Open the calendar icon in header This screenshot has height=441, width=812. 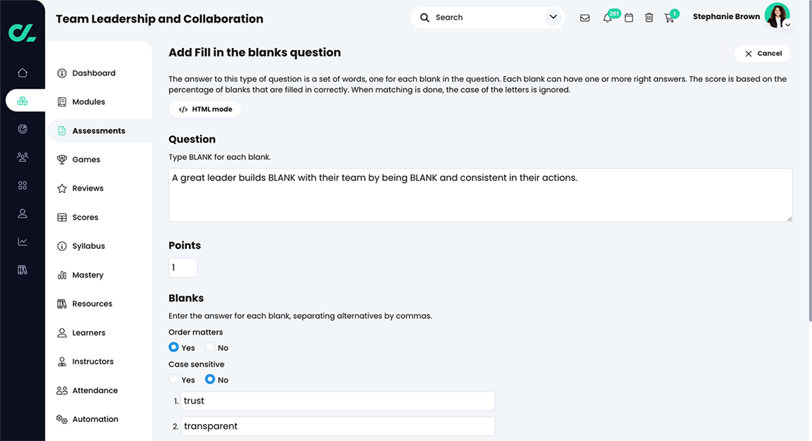click(x=629, y=18)
